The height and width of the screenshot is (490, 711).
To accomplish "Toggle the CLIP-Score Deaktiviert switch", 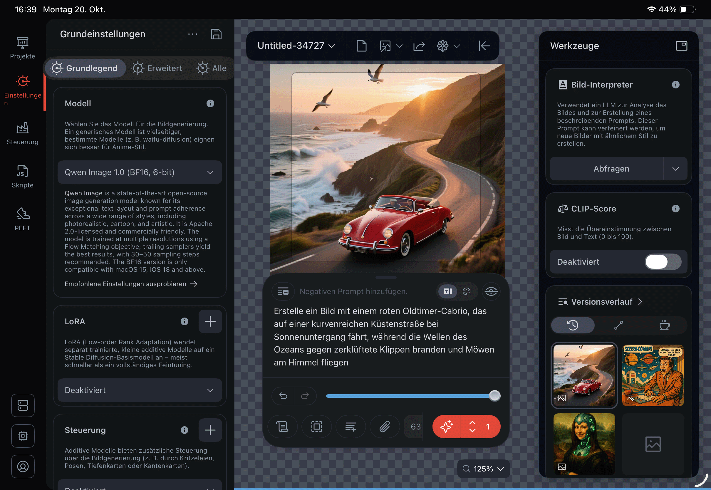I will (x=663, y=262).
